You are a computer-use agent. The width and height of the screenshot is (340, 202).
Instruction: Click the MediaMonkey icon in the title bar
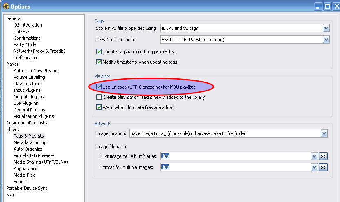pos(6,7)
